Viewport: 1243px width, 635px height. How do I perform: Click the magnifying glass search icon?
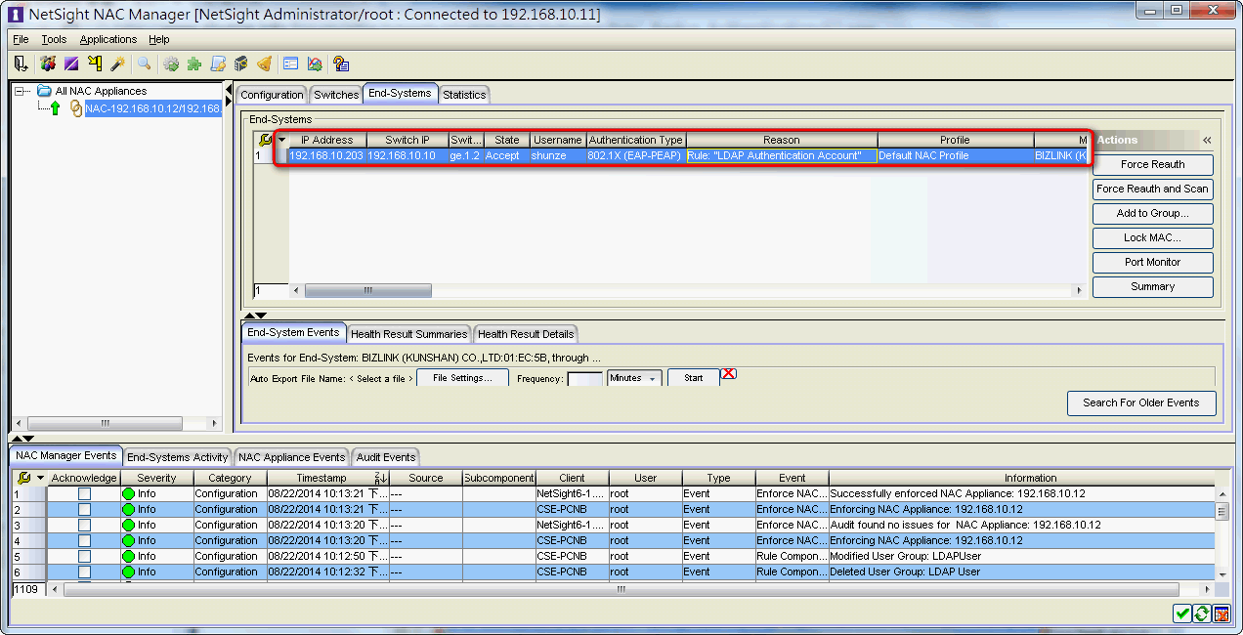(x=144, y=63)
